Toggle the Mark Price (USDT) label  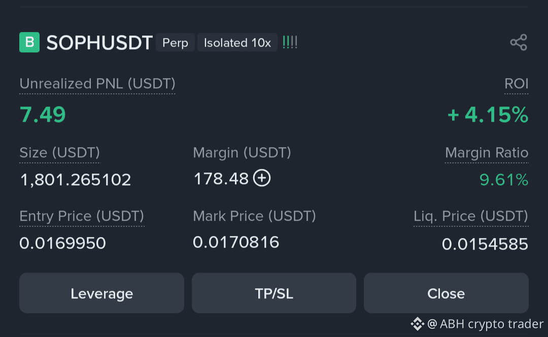tap(254, 216)
